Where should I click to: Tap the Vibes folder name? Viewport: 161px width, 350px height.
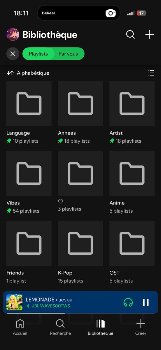tap(13, 203)
